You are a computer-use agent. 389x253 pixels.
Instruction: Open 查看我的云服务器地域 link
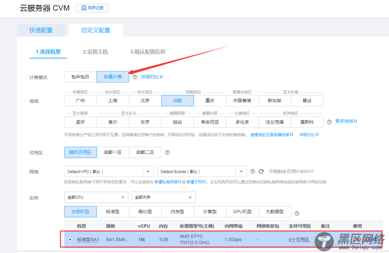pyautogui.click(x=272, y=135)
